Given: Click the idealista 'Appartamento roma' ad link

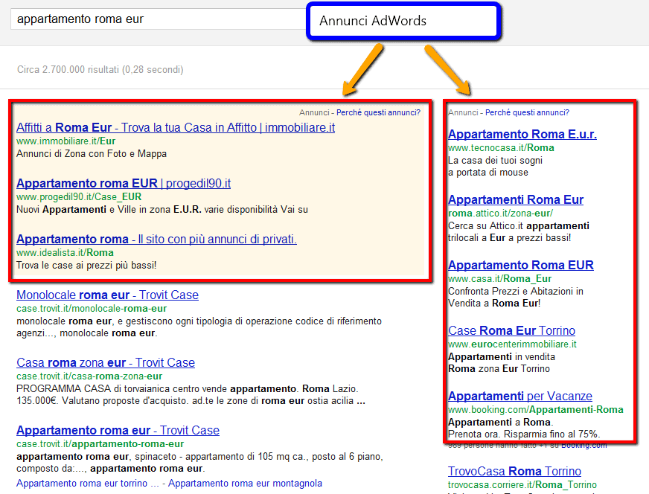Looking at the screenshot, I should pos(156,239).
